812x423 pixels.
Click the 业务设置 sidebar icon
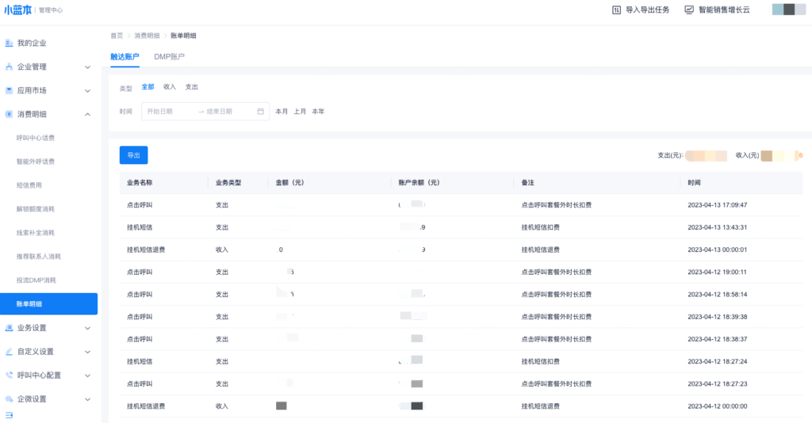point(10,328)
